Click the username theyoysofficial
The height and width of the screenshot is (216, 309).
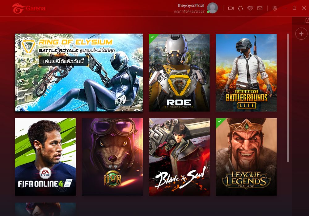click(x=191, y=6)
